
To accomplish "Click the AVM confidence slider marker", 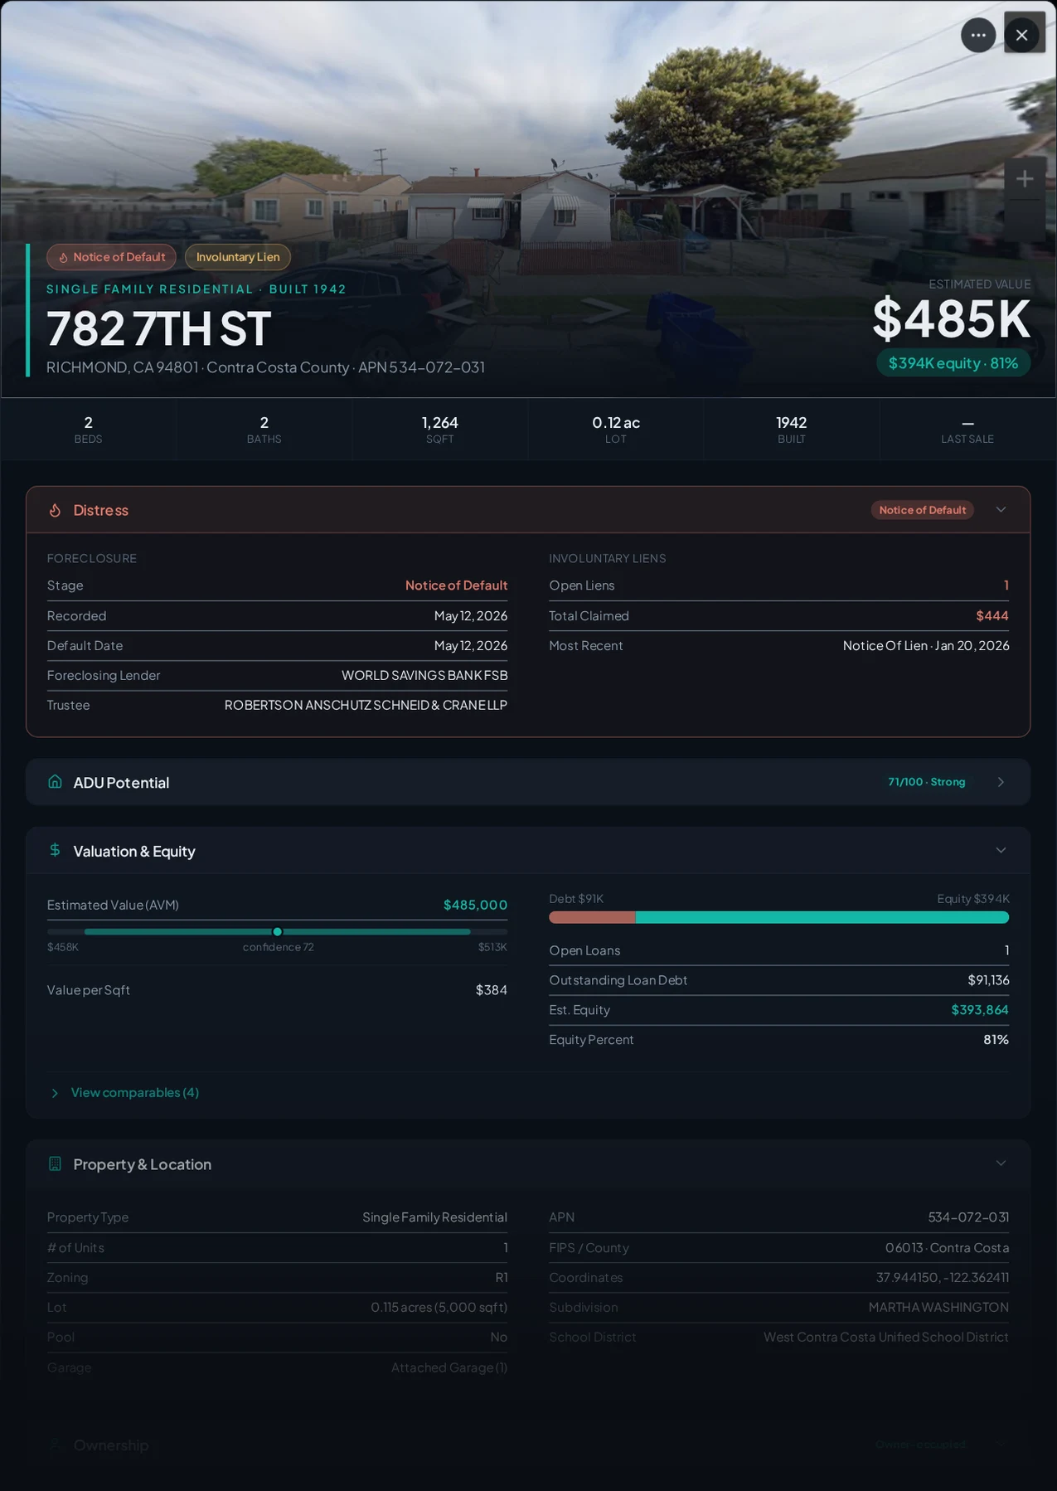I will point(278,932).
